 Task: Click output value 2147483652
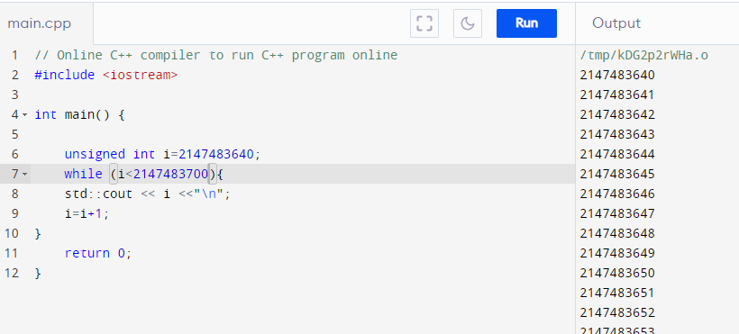point(617,312)
